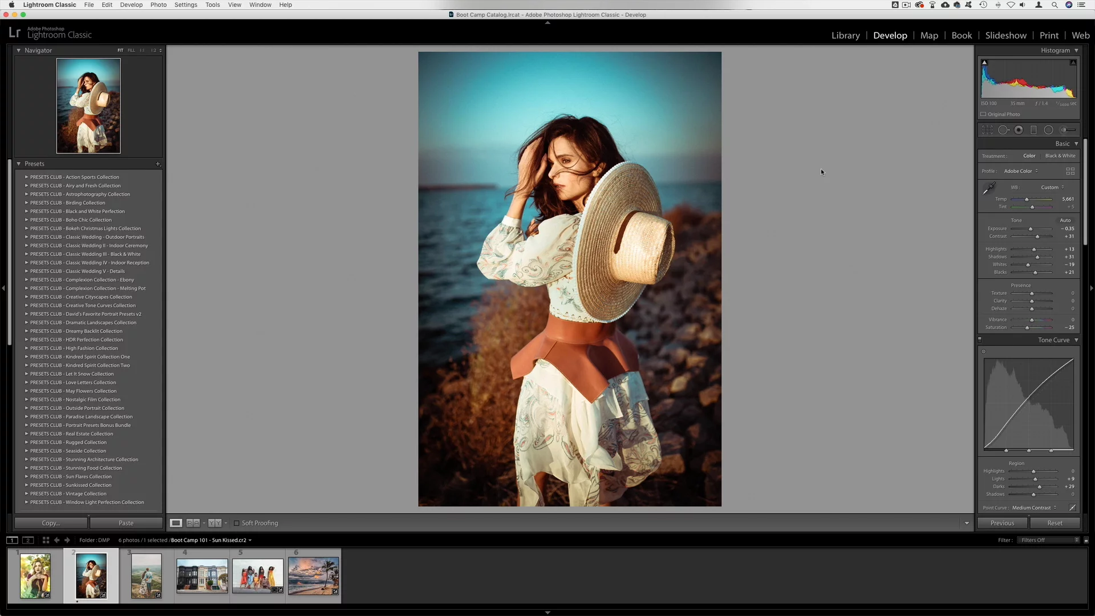Expand PRESETS CLUB - Boho Chic Collection

pos(26,220)
